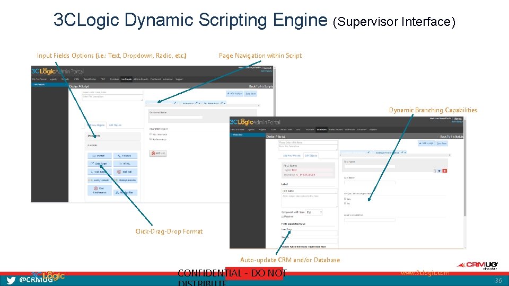Select second page tab in right portal
Screen dimensions: 509x286
391,153
